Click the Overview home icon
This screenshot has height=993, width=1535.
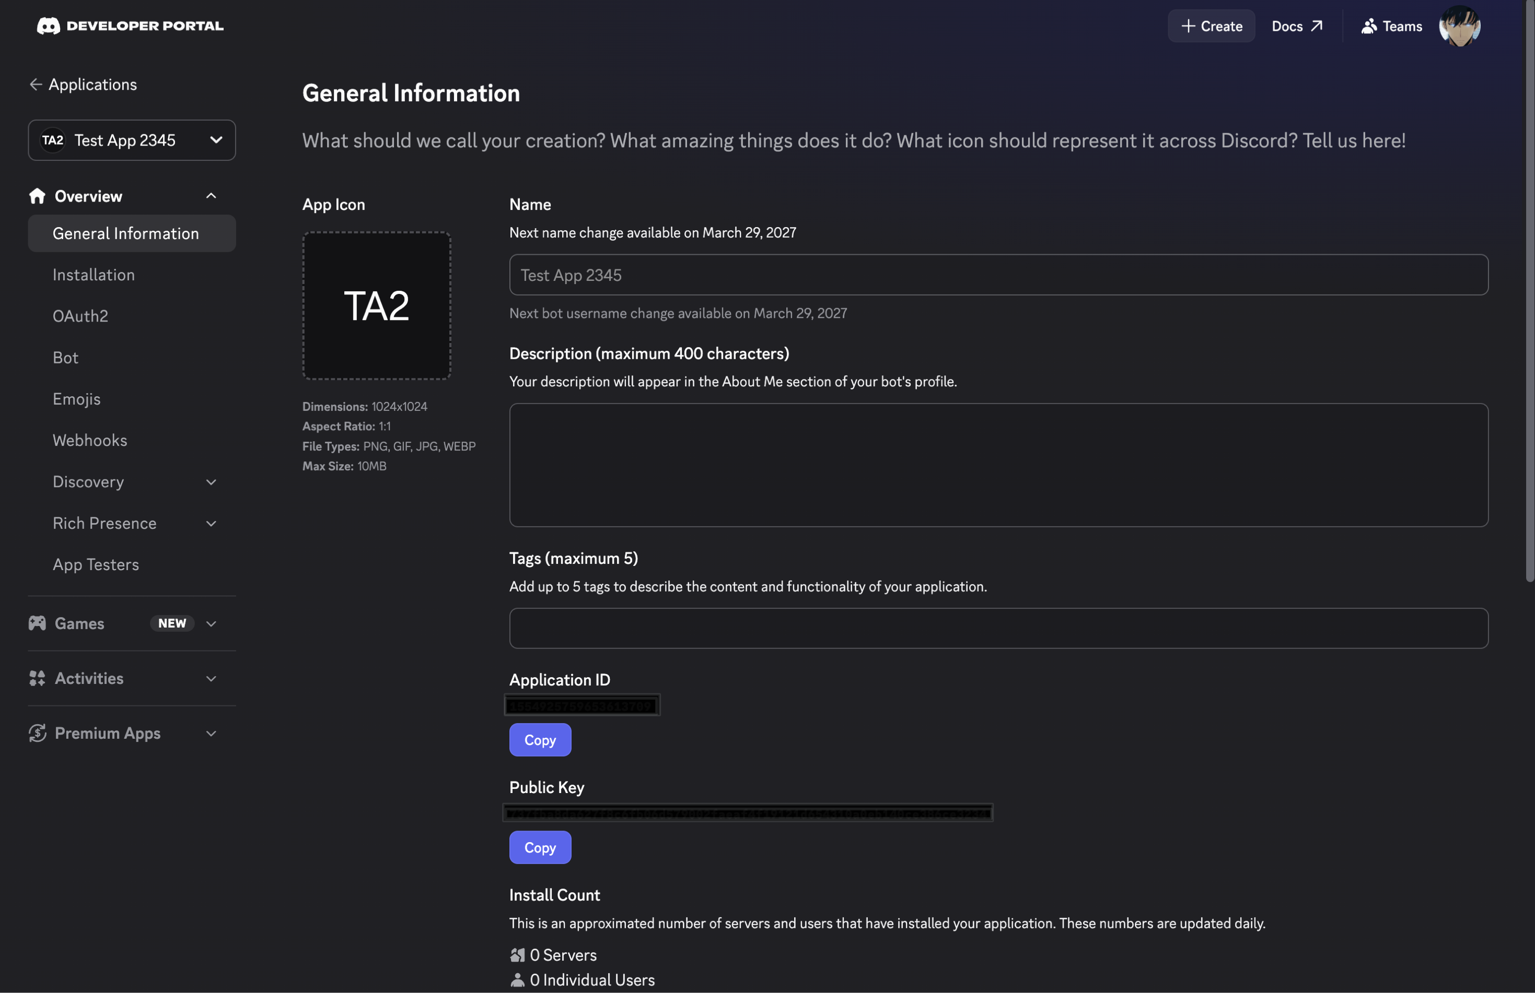[38, 196]
